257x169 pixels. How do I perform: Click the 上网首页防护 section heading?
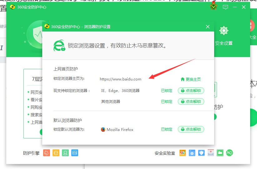(x=66, y=69)
